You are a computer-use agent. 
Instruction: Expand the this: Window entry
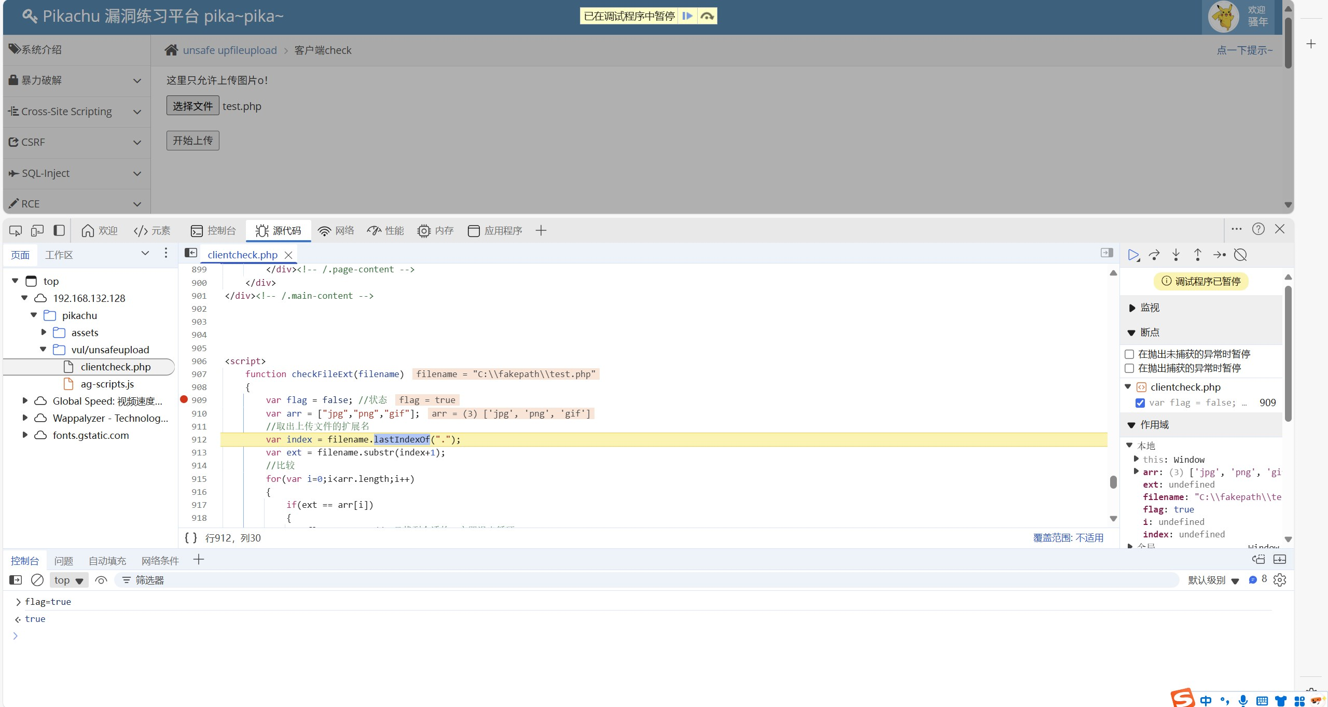(1136, 459)
